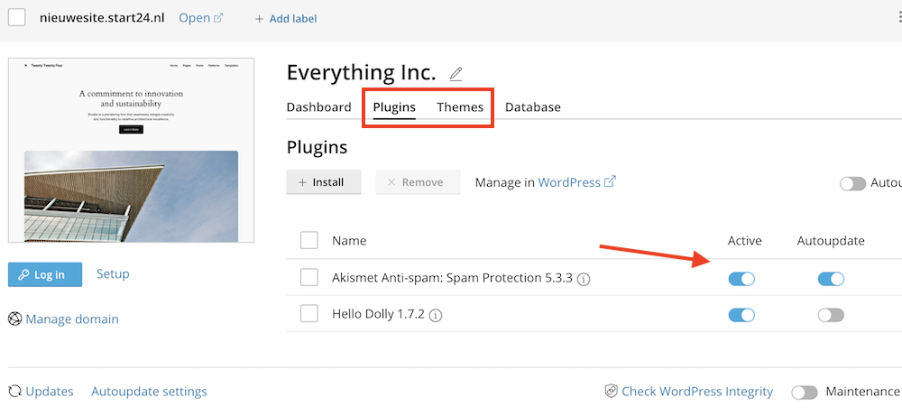Click the info icon next to Akismet Anti-spam
Viewport: 902px width, 416px height.
584,279
